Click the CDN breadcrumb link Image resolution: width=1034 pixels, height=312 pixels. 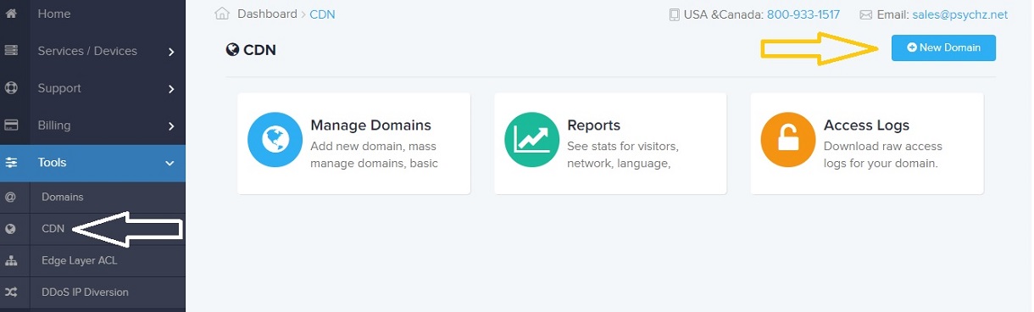click(322, 14)
